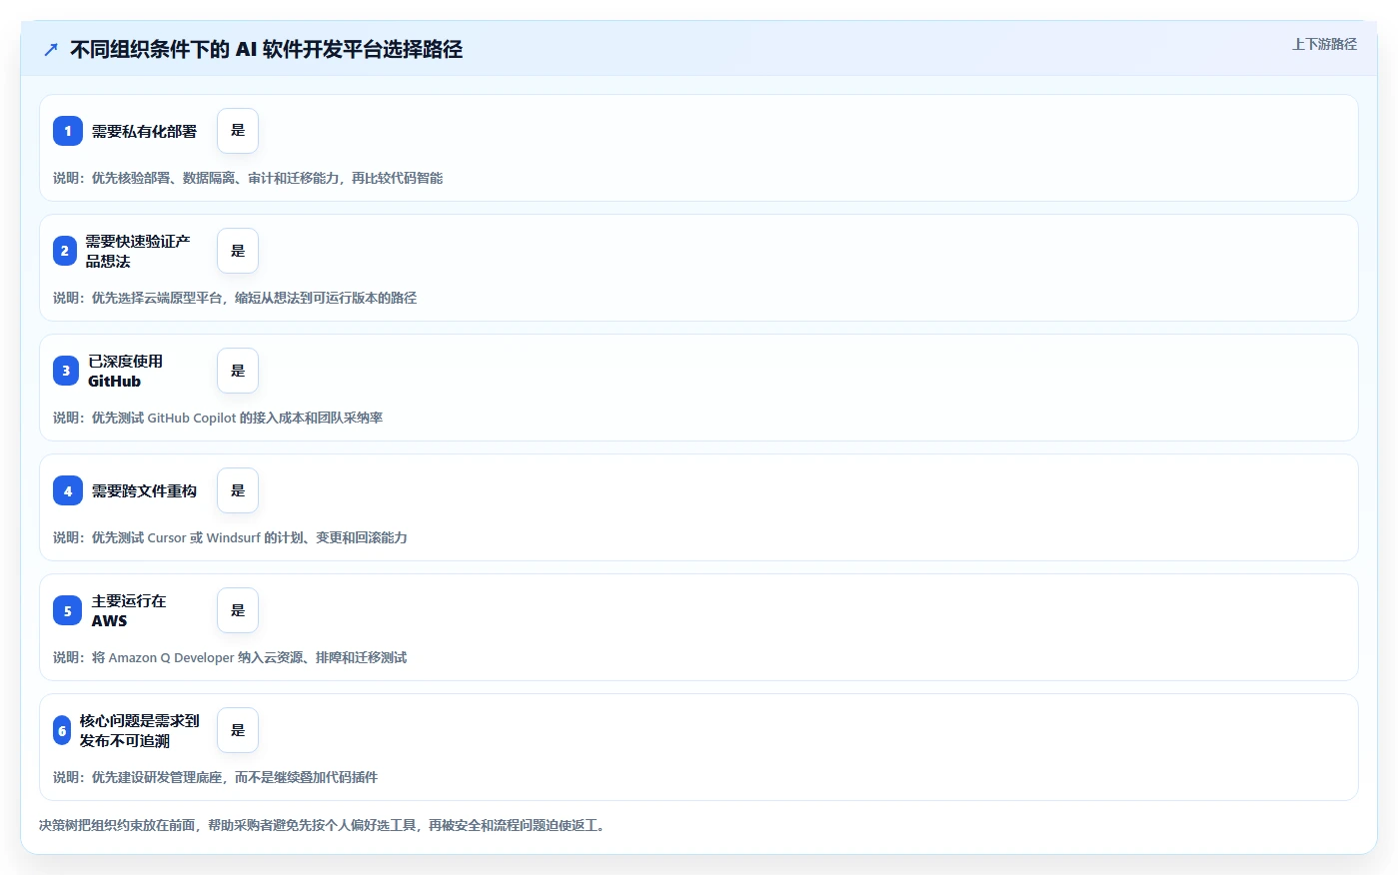The image size is (1398, 875).
Task: Click the number 2 step badge
Action: [65, 251]
